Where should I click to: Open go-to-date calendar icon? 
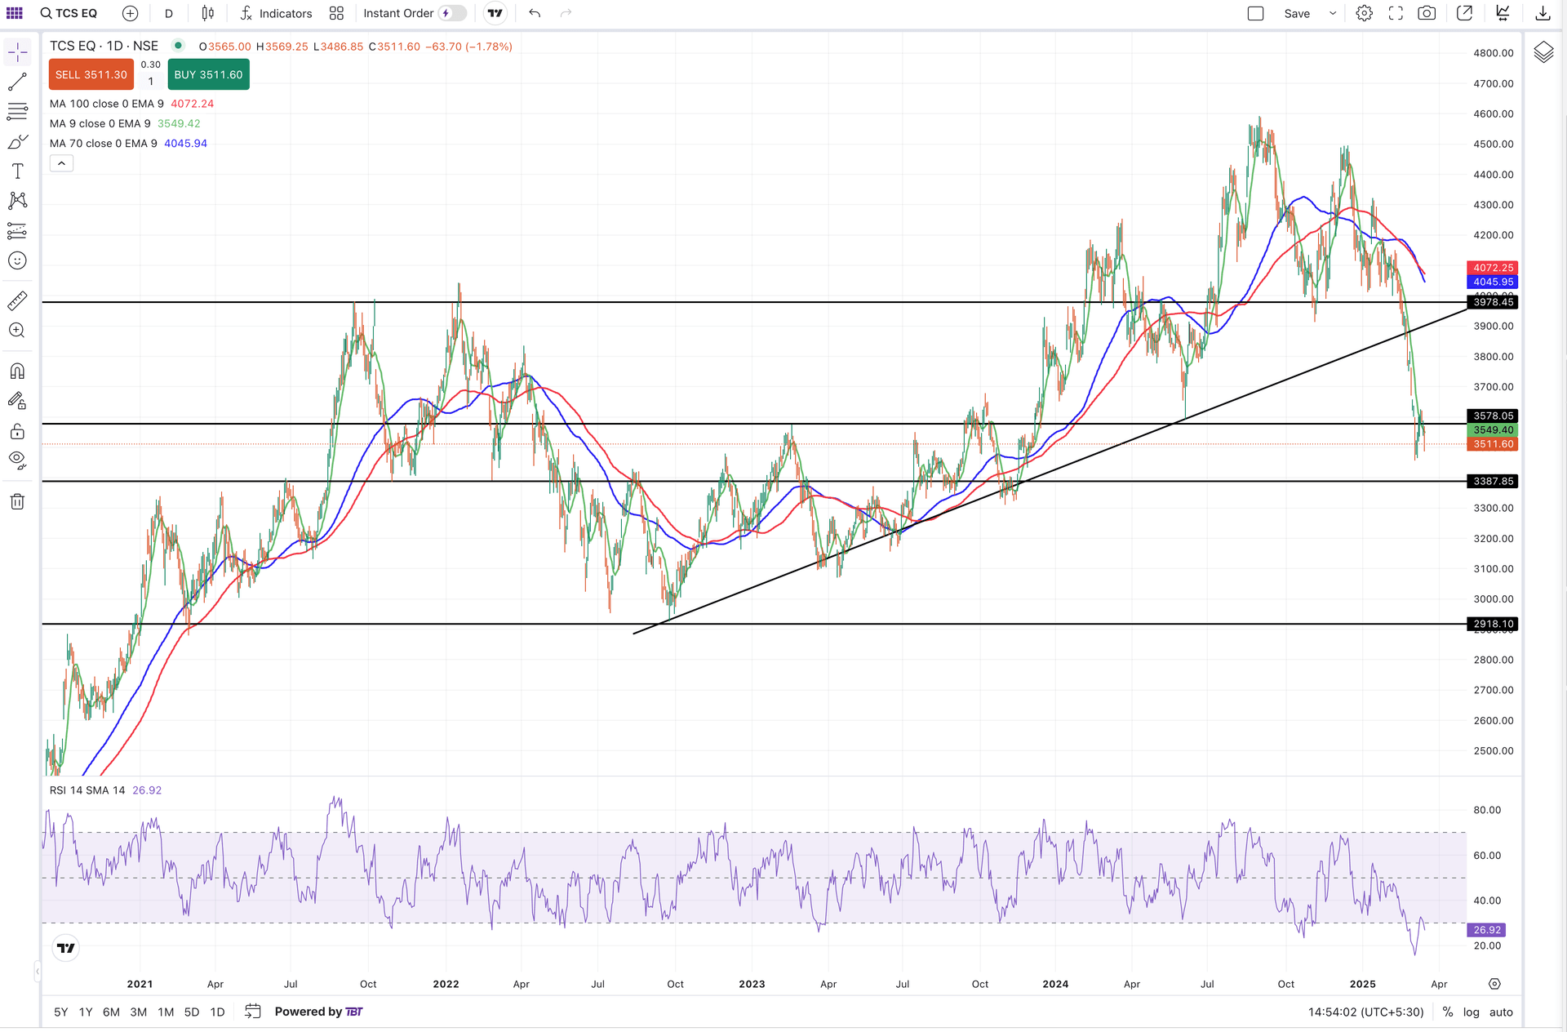253,1012
